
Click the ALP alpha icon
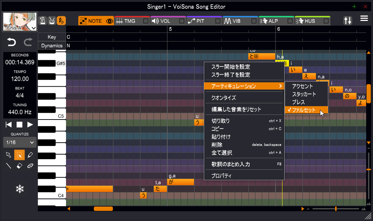(264, 21)
